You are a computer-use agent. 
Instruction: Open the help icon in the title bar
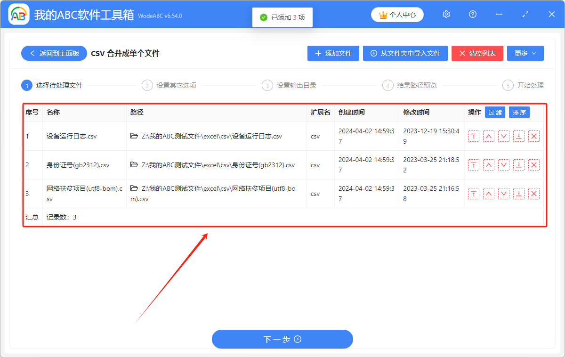tap(472, 14)
